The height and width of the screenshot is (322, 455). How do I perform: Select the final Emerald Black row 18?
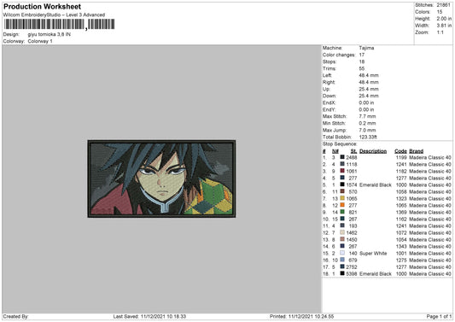click(x=387, y=273)
